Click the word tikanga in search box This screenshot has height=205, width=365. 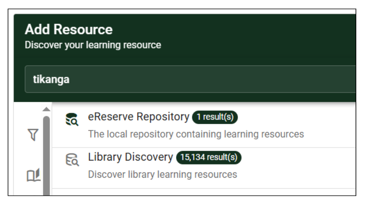[51, 79]
